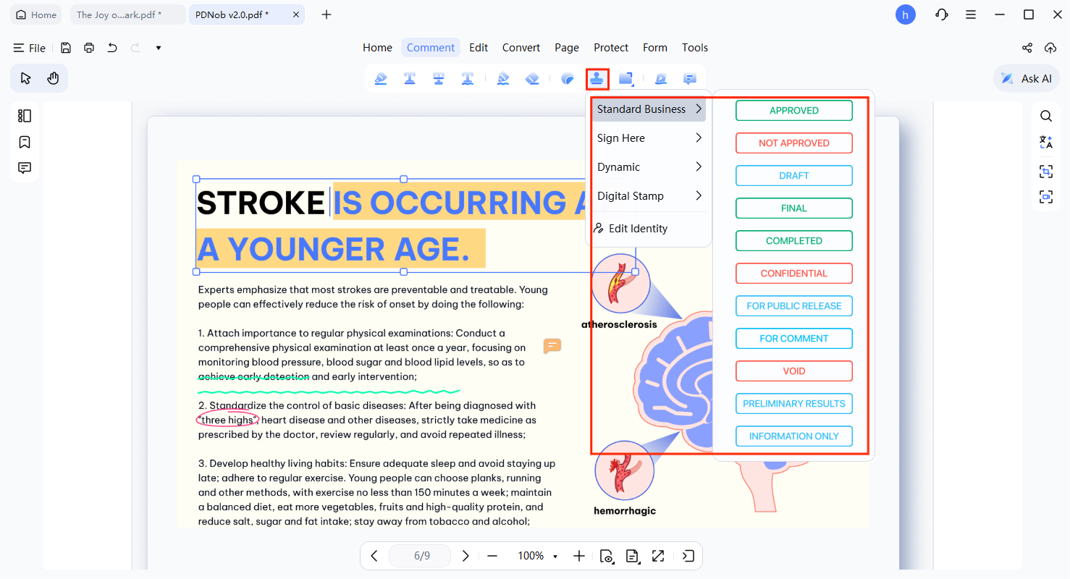Expand the Dynamic stamp submenu
The height and width of the screenshot is (579, 1070).
(648, 167)
